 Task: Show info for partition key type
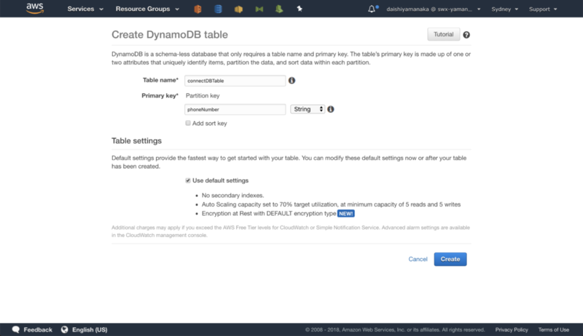point(331,109)
